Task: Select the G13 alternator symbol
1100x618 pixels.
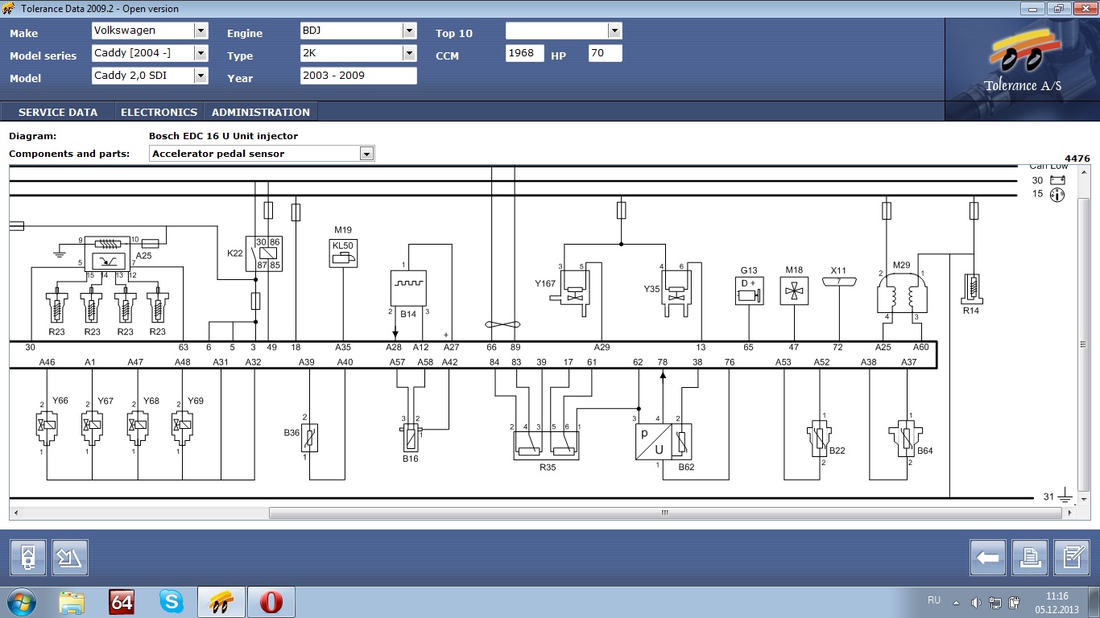Action: [749, 290]
